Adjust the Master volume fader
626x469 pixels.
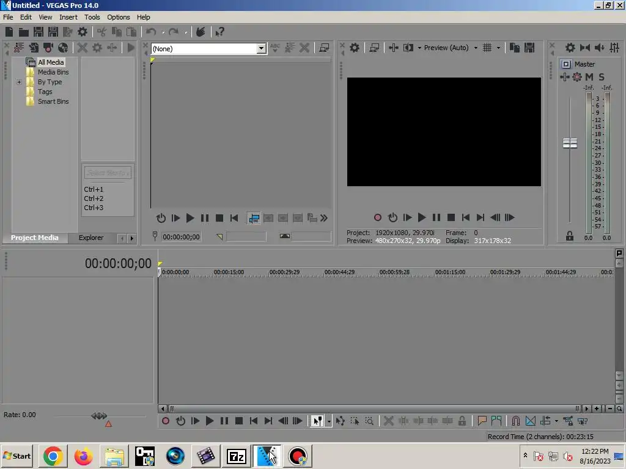pyautogui.click(x=570, y=143)
